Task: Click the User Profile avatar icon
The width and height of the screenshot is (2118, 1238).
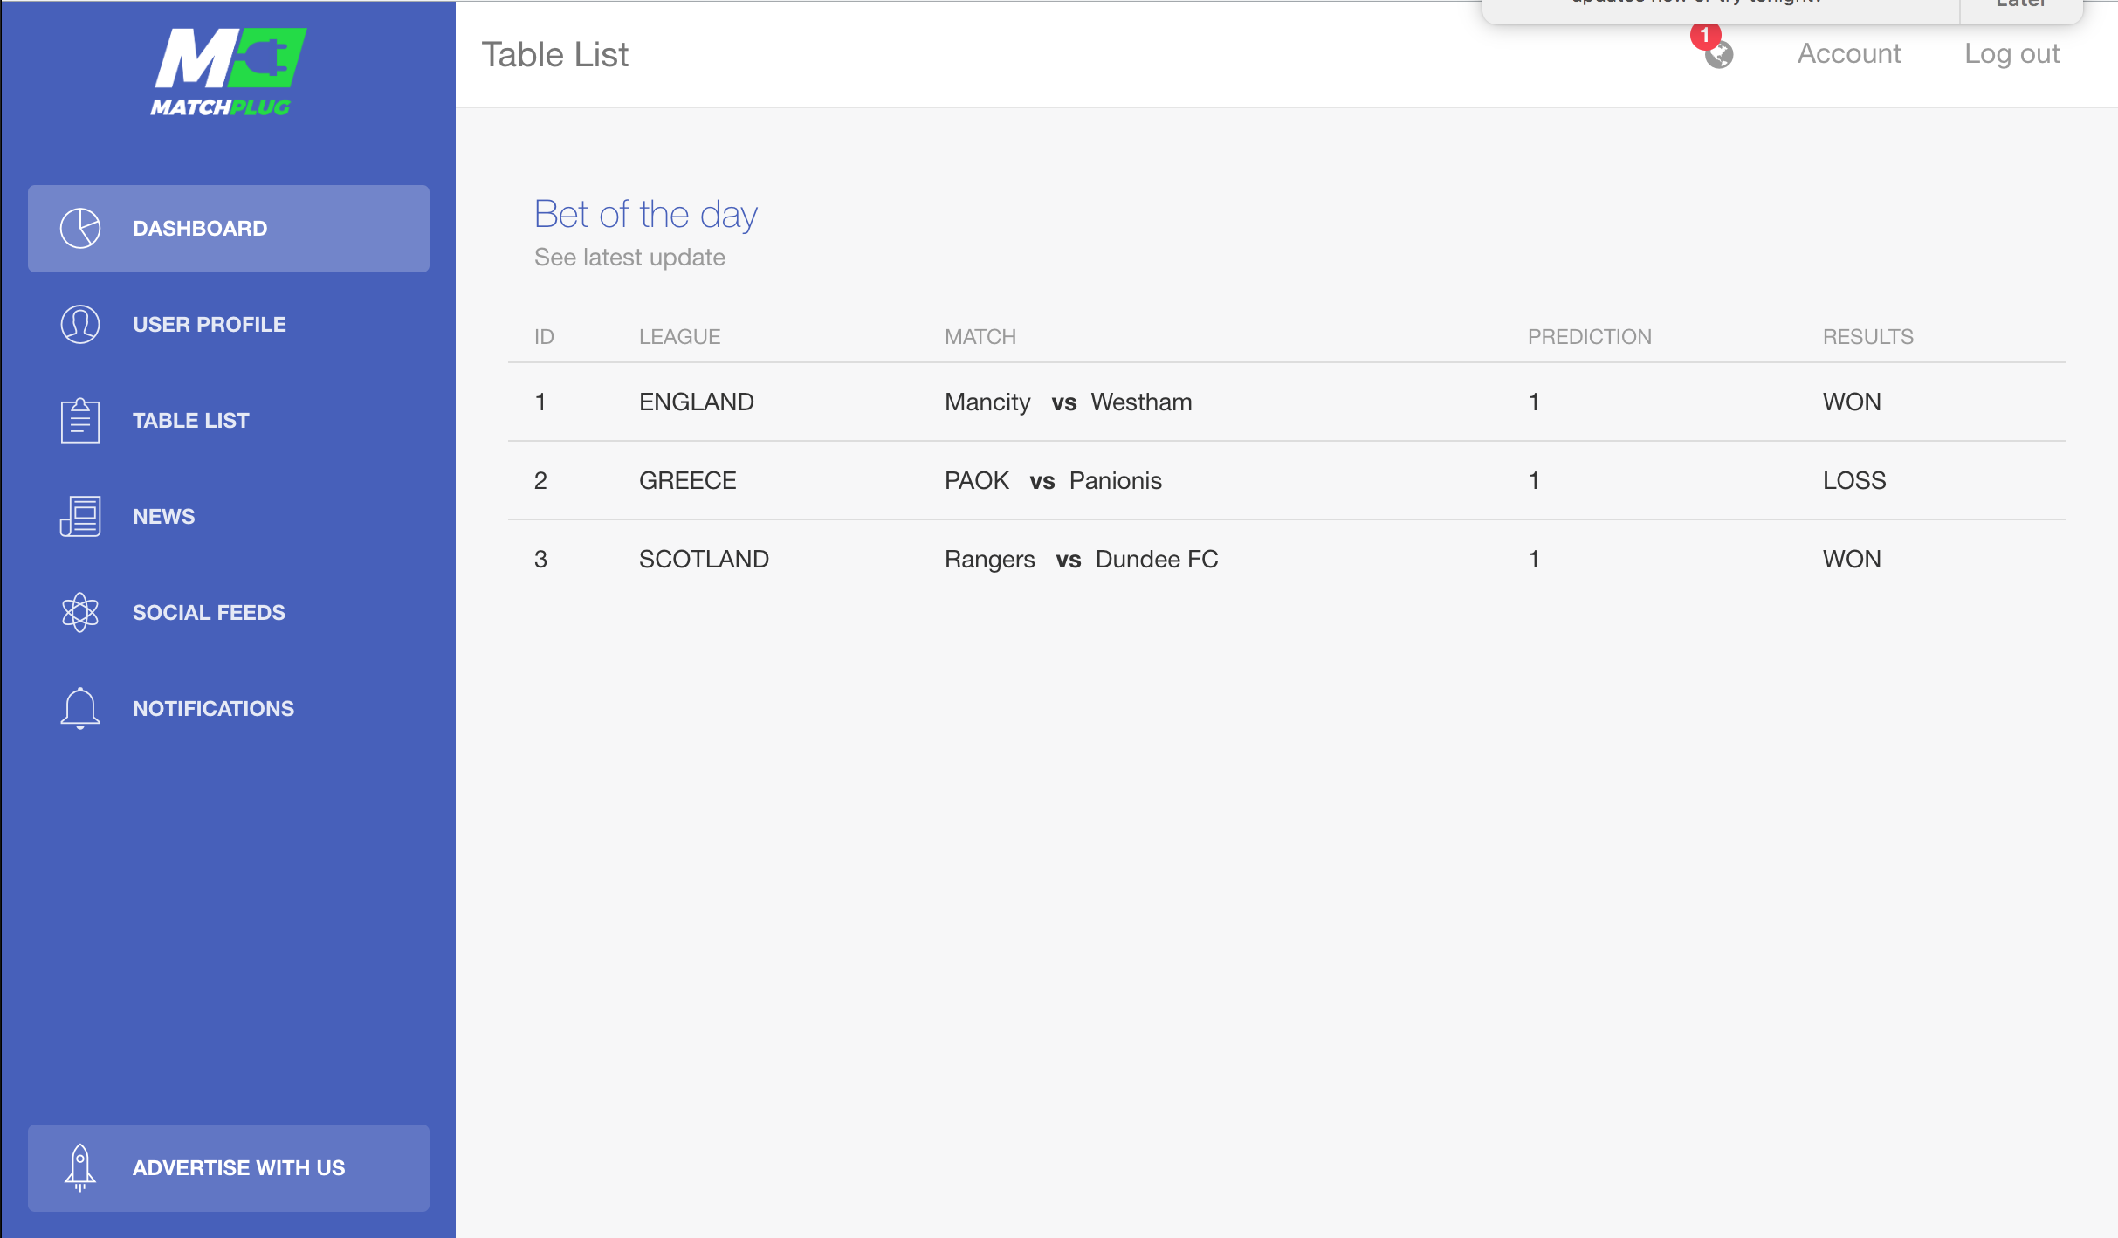Action: click(80, 324)
